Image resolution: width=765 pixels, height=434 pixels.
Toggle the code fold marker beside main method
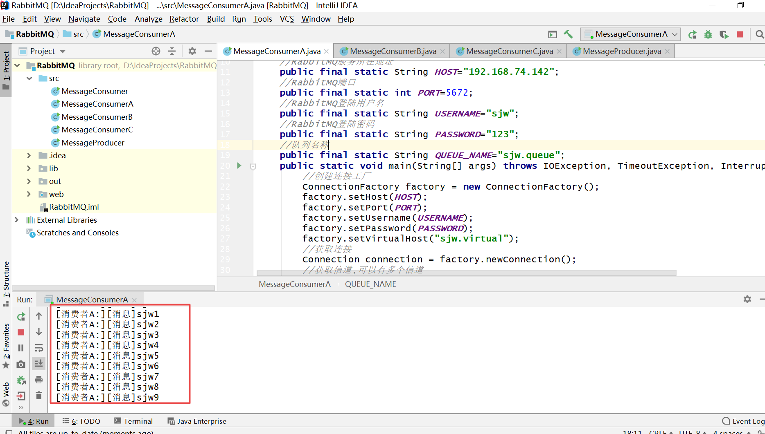[253, 166]
